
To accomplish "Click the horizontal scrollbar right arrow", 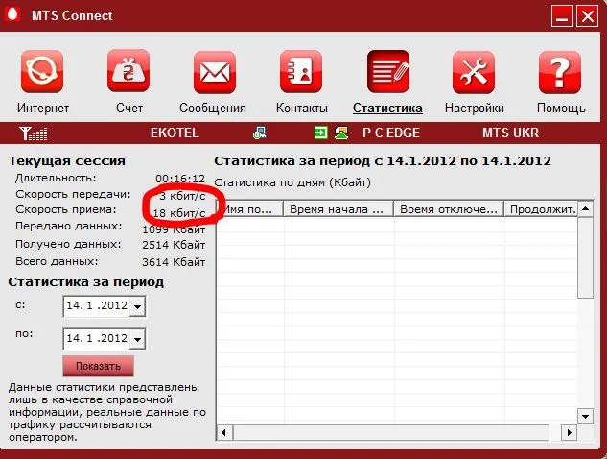I will coord(569,432).
